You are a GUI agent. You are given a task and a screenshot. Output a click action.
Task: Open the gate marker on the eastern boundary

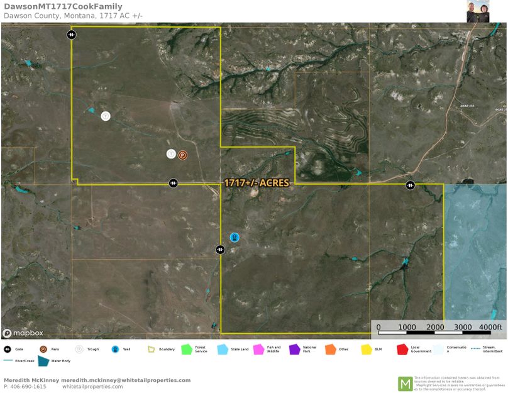click(x=411, y=185)
